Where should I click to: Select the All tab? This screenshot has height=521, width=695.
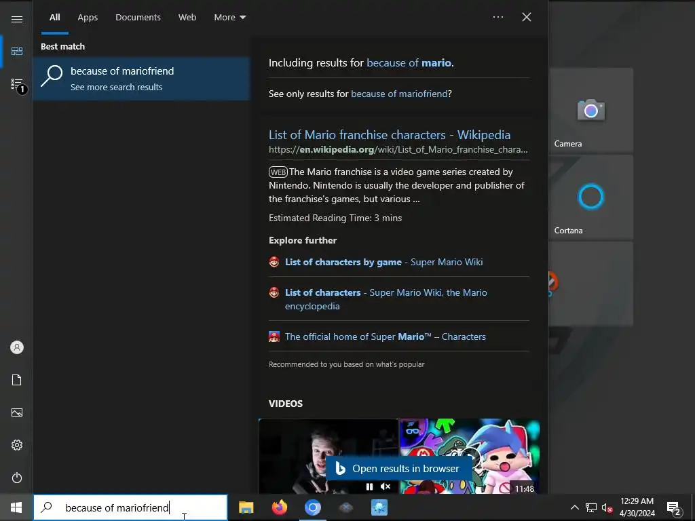(x=54, y=17)
